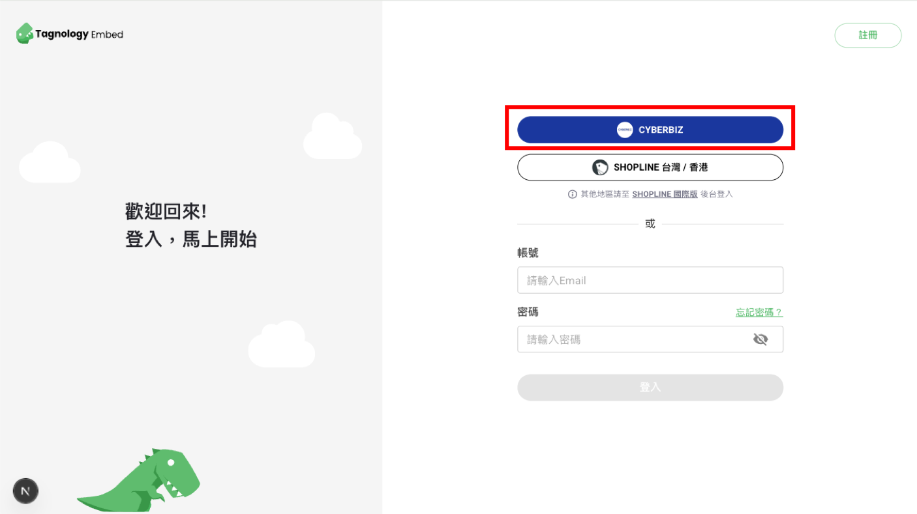Click the 帳號 field label
Viewport: 917px width, 514px height.
click(x=528, y=253)
